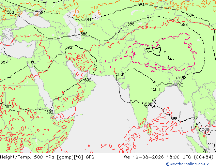Click the weatheronline.co.uk copyright link
The image size is (216, 167).
187,164
